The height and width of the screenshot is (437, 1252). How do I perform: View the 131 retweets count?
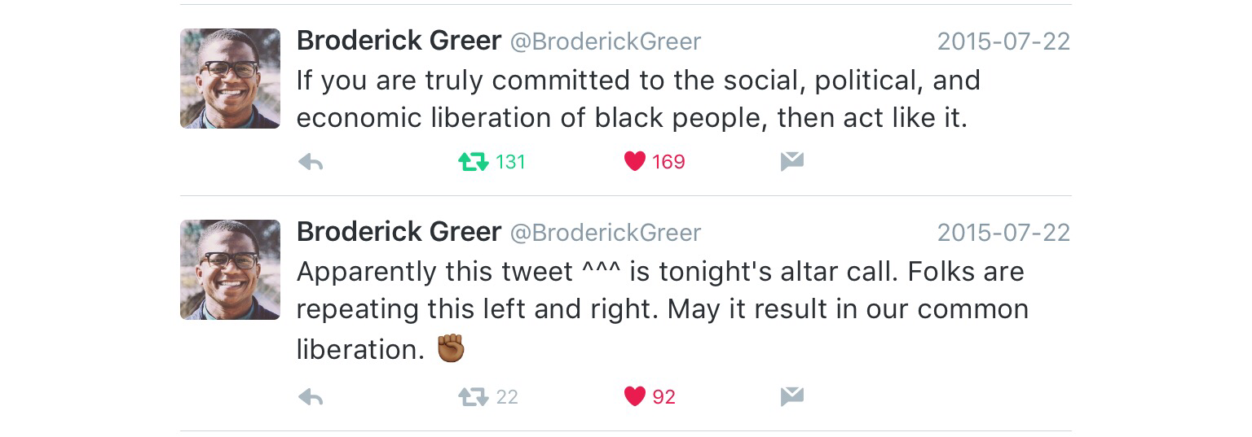pyautogui.click(x=510, y=163)
